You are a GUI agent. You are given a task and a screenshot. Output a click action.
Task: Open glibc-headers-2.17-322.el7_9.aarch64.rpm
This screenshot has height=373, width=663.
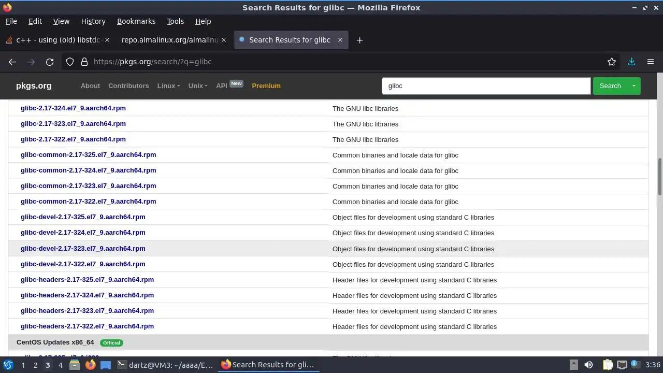point(87,326)
